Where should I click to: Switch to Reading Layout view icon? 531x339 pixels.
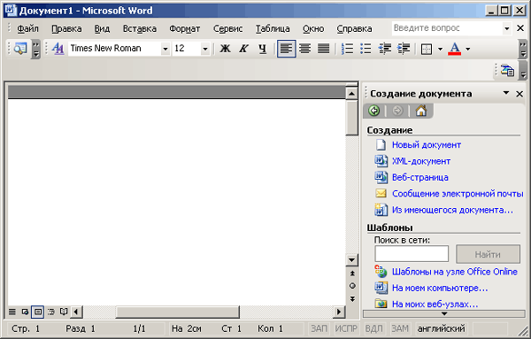pos(64,312)
